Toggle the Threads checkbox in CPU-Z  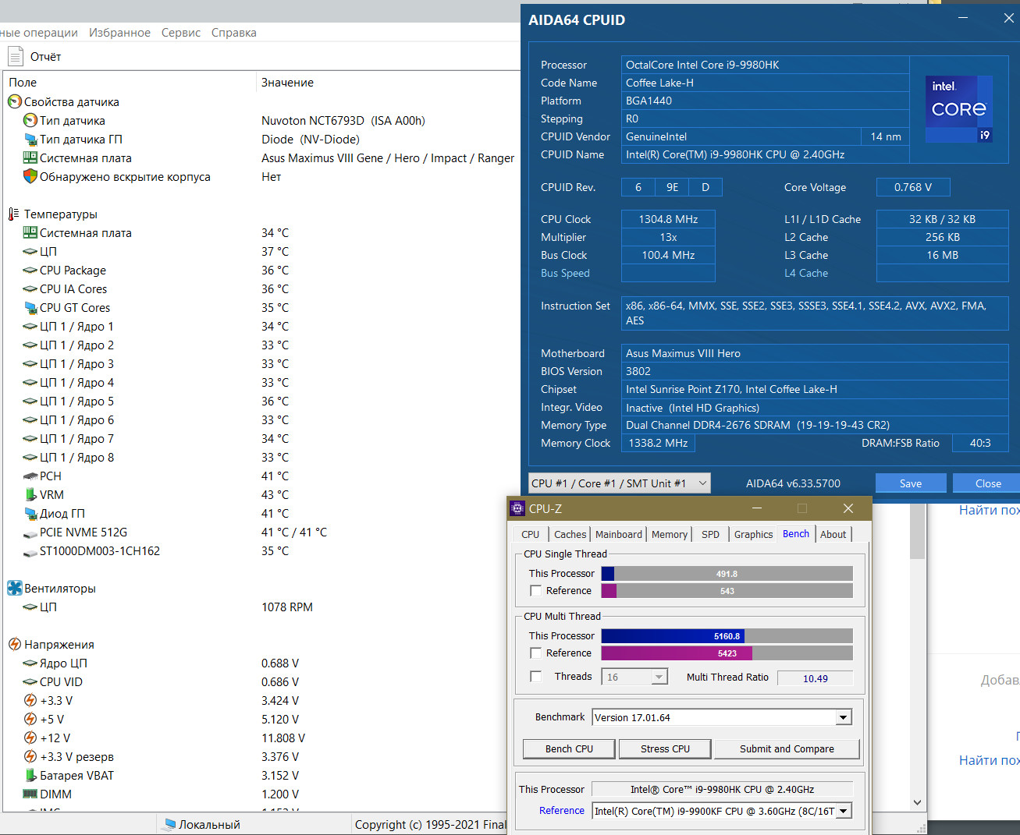point(536,677)
